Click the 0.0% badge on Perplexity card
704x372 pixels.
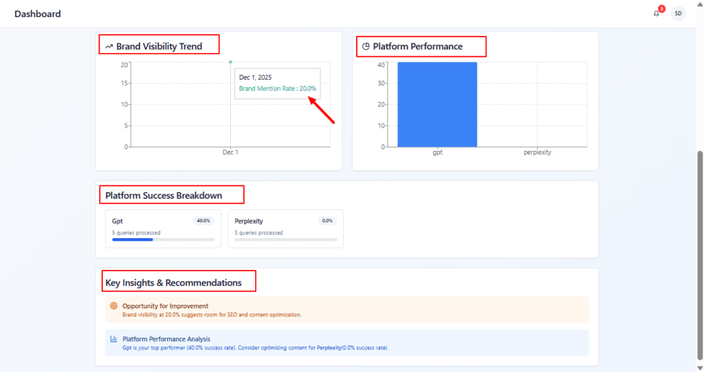[327, 221]
